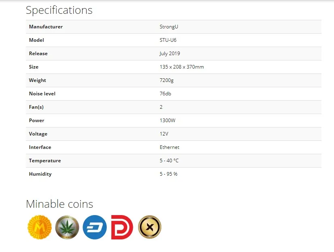This screenshot has height=252, width=334.
Task: Click the Specifications heading
Action: pos(59,10)
